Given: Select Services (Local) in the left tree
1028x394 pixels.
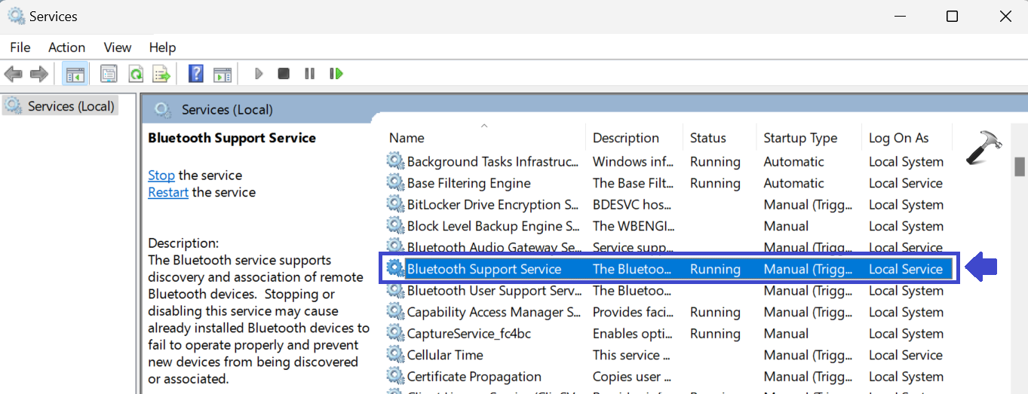Looking at the screenshot, I should click(70, 106).
